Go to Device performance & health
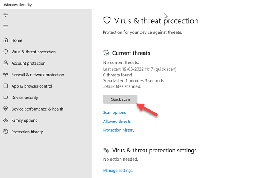Screen dimensions: 260x178 37,109
